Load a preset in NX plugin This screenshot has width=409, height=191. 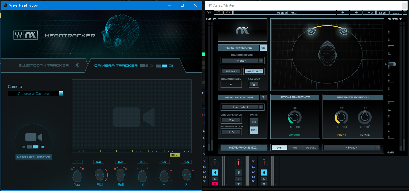coord(382,13)
